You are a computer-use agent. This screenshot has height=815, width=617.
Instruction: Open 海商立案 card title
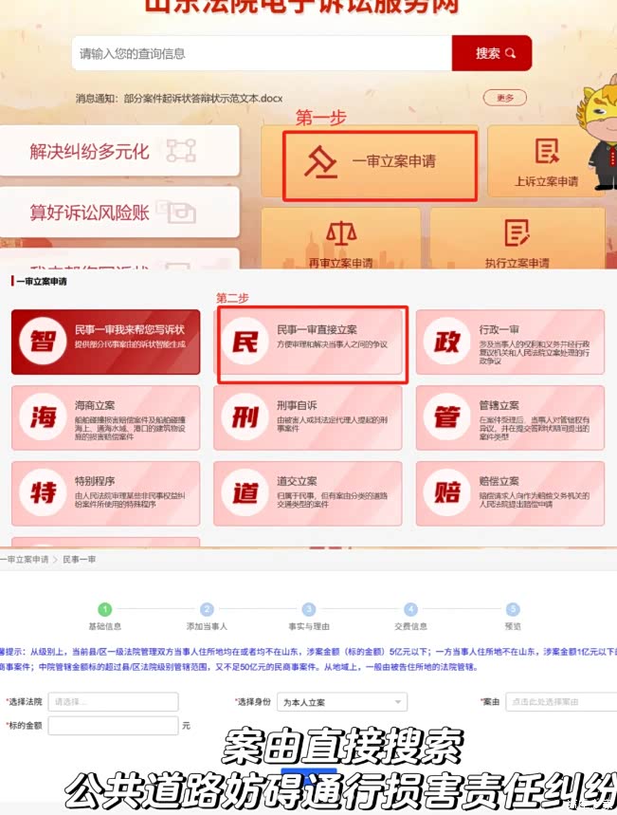coord(95,405)
